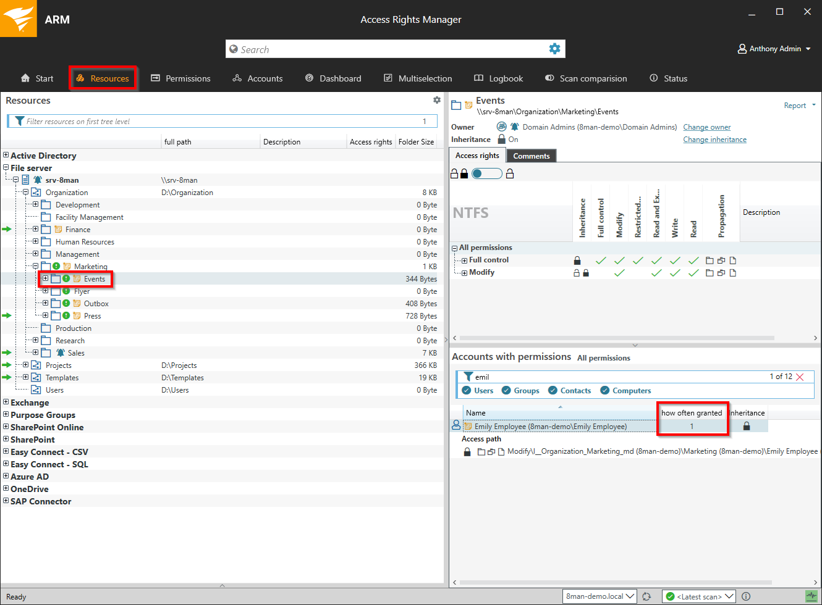Open the search settings gear icon

point(554,49)
